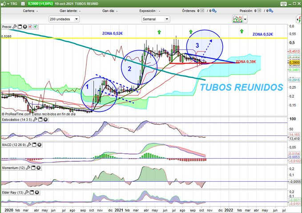Click the Exposición field
Screen dimensions: 302x213
point(149,11)
